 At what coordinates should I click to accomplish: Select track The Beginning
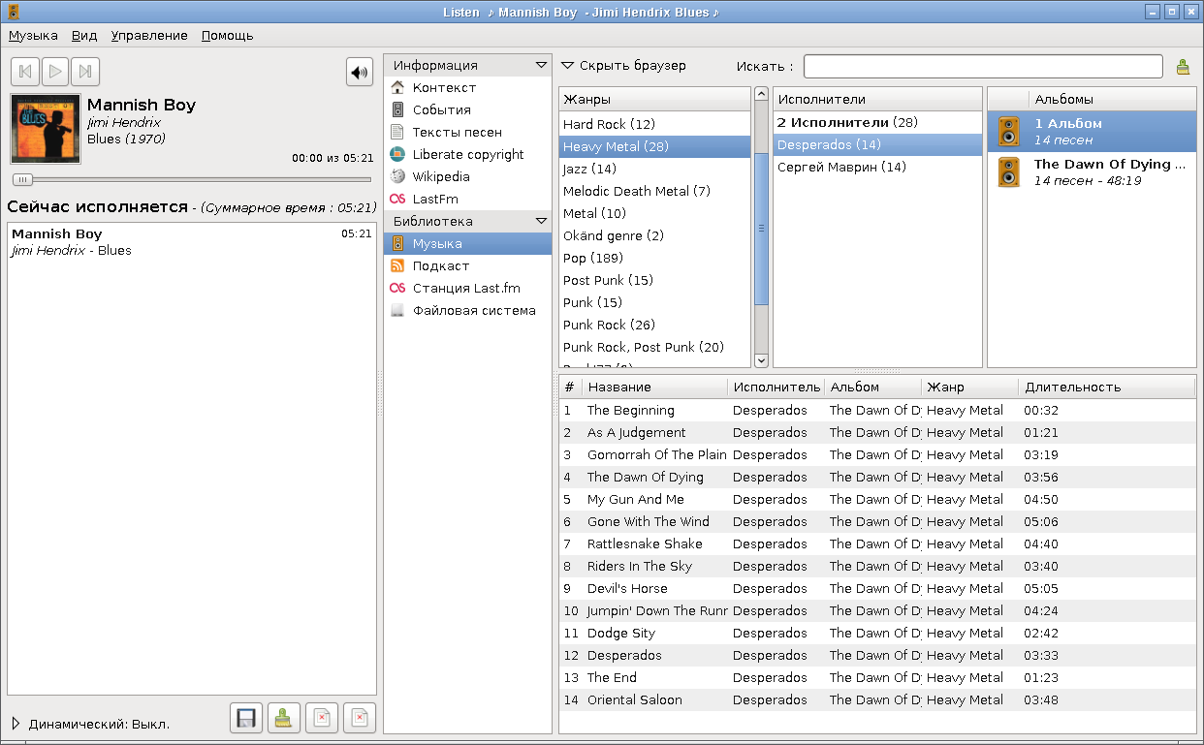pyautogui.click(x=877, y=410)
